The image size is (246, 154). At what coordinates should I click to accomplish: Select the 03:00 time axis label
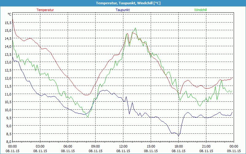click(x=40, y=146)
